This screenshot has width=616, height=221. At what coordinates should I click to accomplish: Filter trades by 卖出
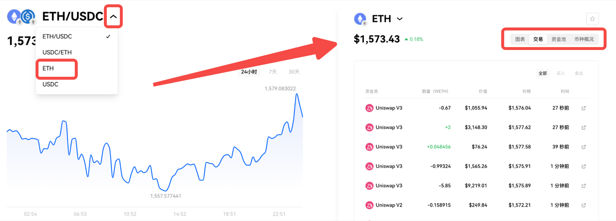(x=579, y=74)
